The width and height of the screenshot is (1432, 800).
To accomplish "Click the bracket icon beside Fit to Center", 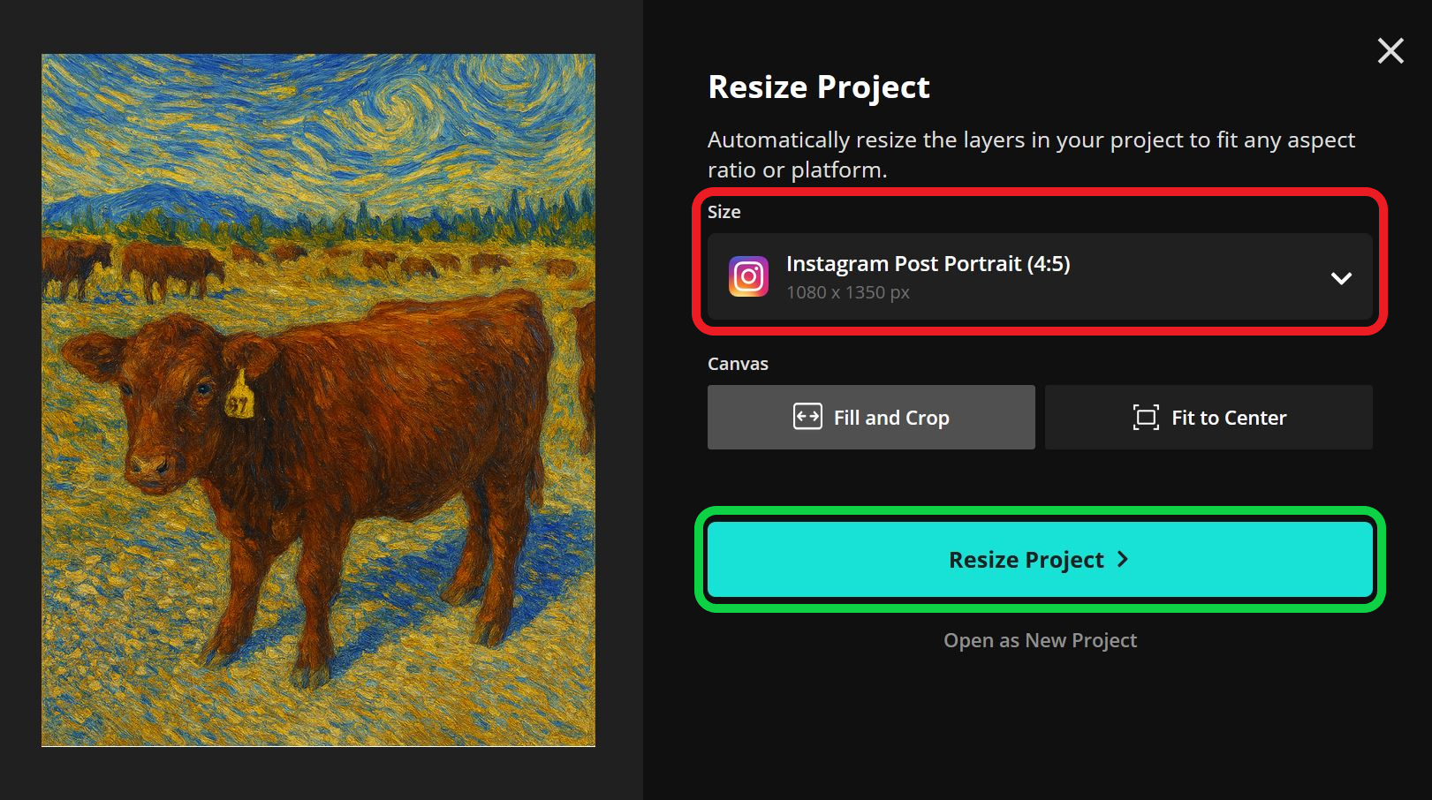I will click(1146, 417).
